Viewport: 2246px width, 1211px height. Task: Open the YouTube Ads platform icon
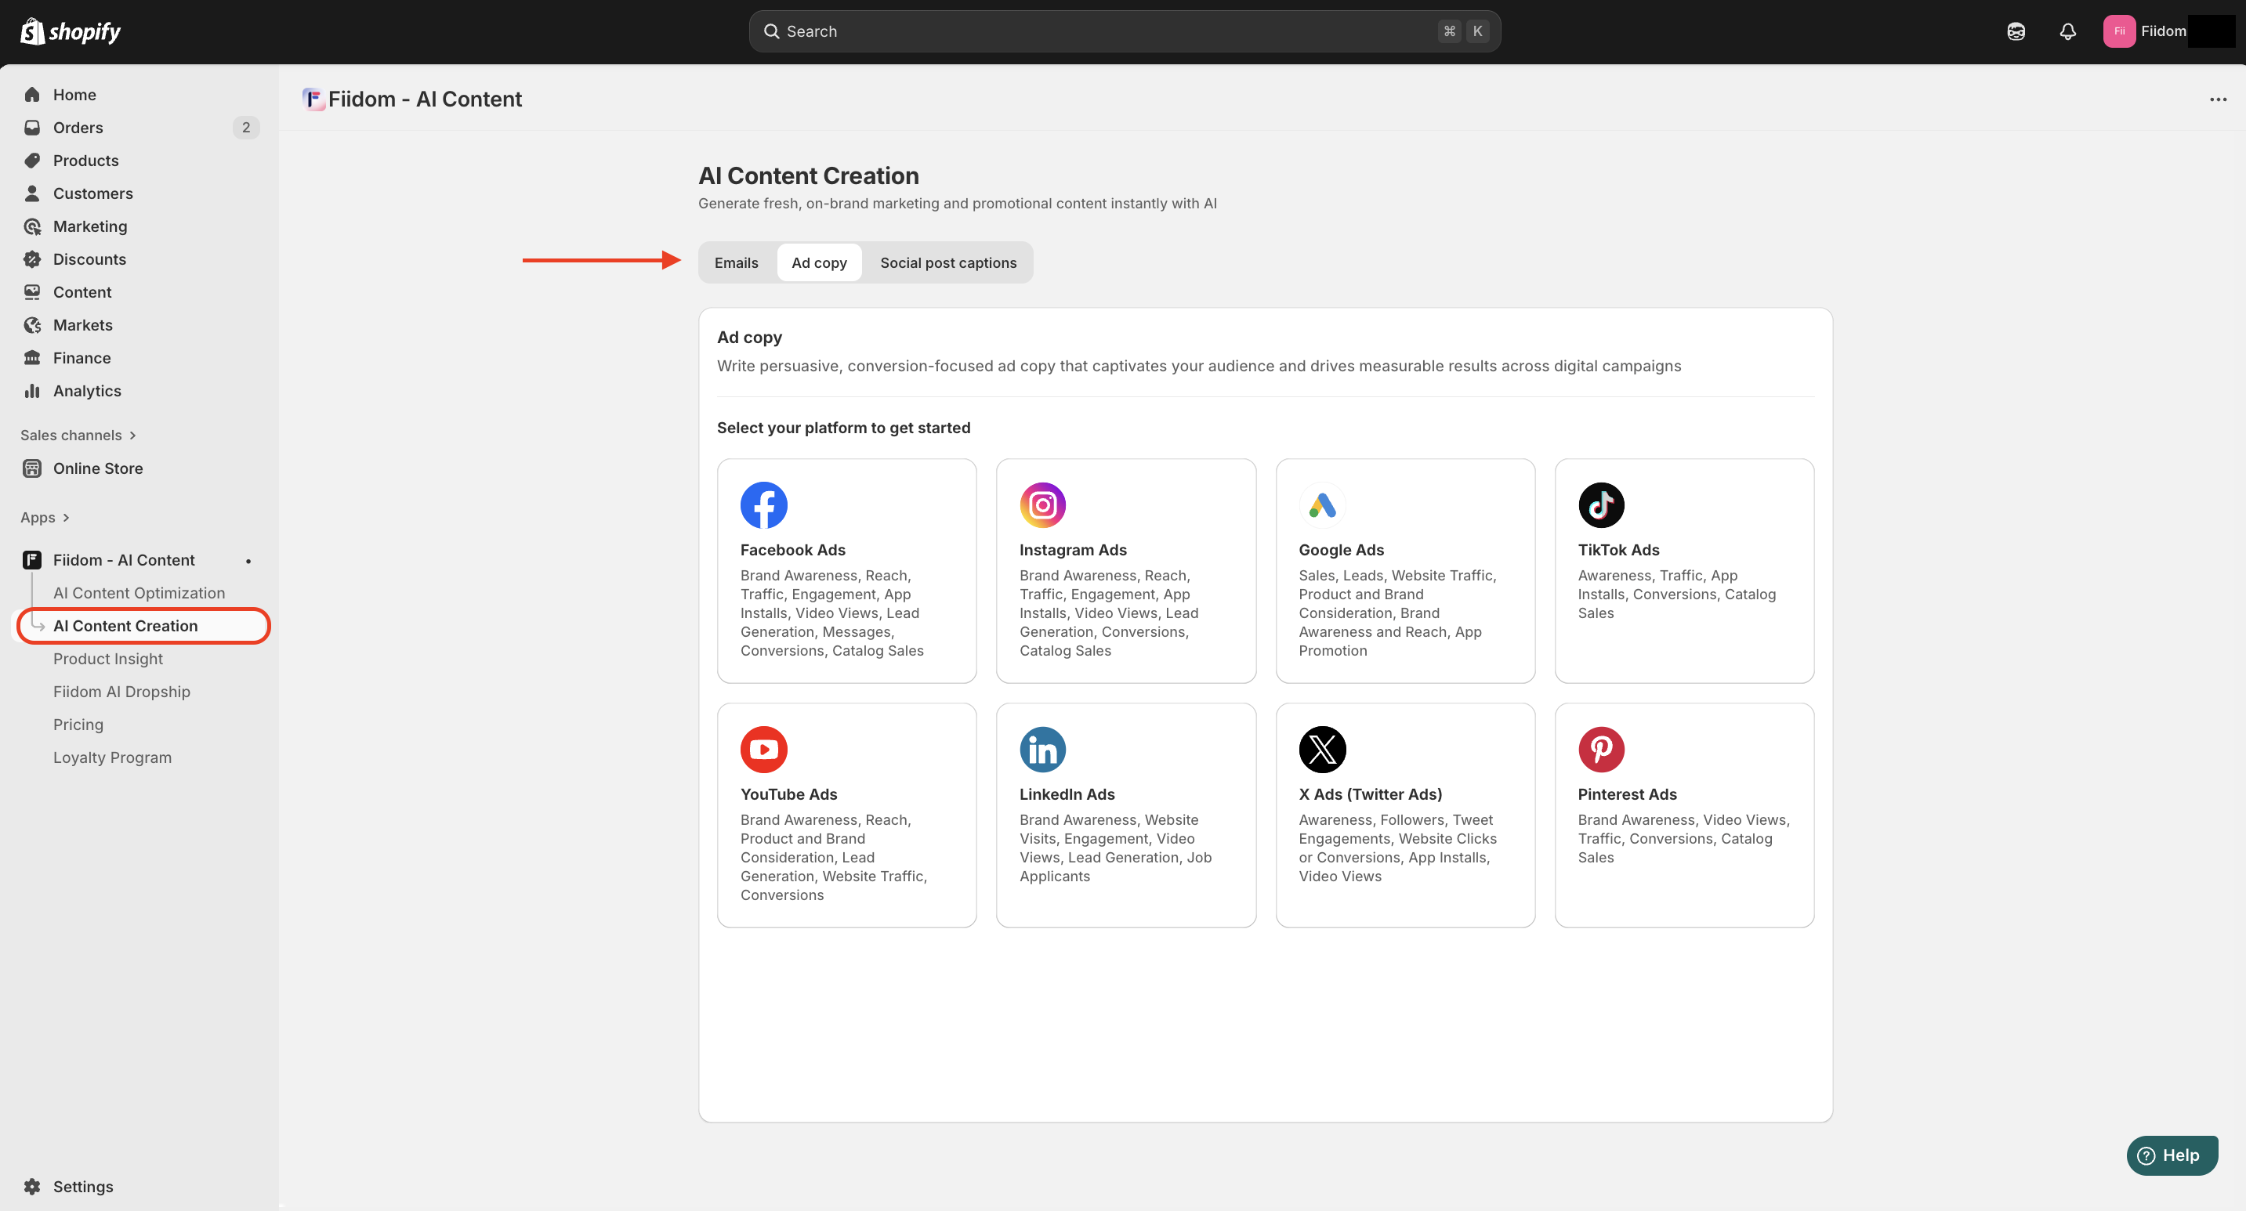763,750
